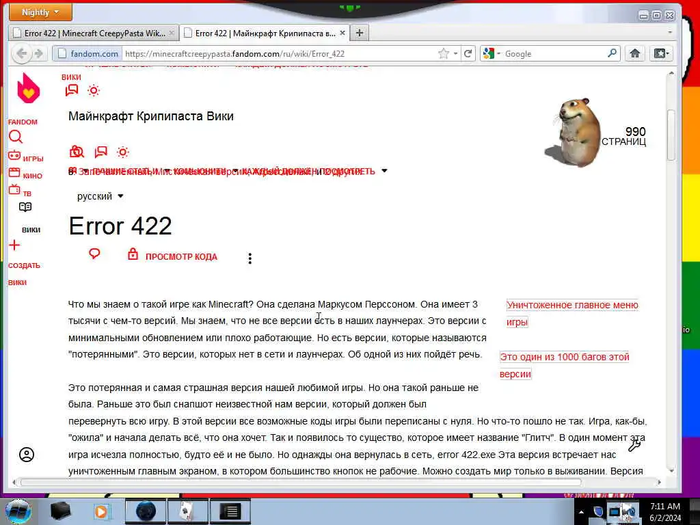This screenshot has height=525, width=700.
Task: Go forward one page
Action: pos(39,53)
